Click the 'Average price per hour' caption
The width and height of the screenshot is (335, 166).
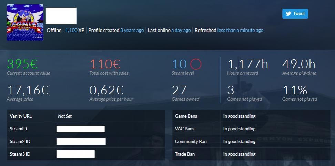click(111, 99)
